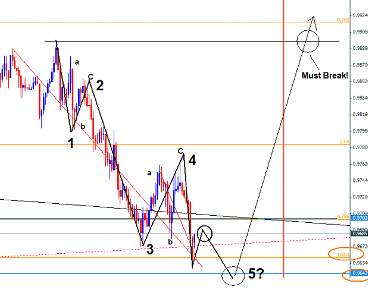Click the circle on the Must Break level
This screenshot has height=293, width=372.
pos(308,41)
